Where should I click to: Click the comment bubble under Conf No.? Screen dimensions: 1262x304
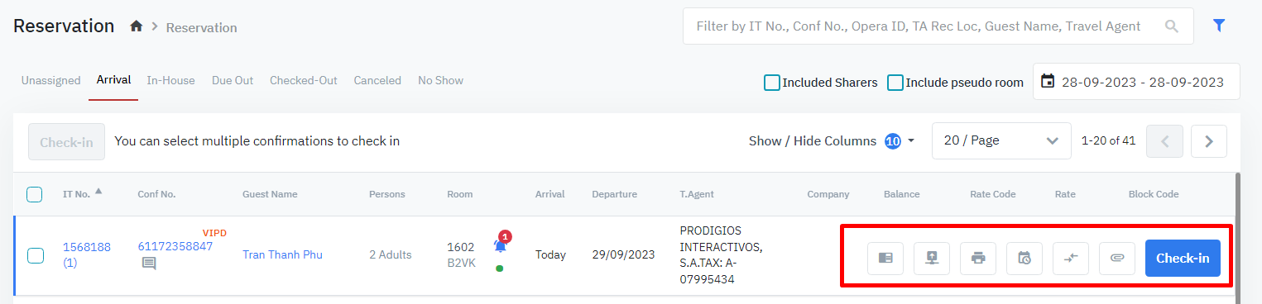(x=148, y=264)
